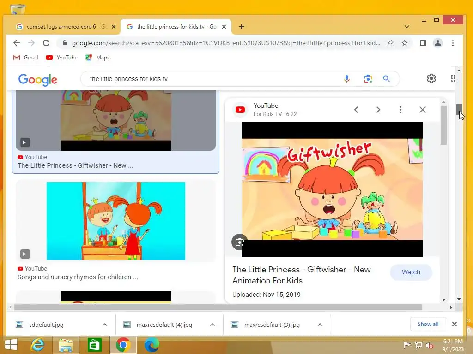This screenshot has width=473, height=354.
Task: Open Gmail bookmark
Action: (26, 58)
